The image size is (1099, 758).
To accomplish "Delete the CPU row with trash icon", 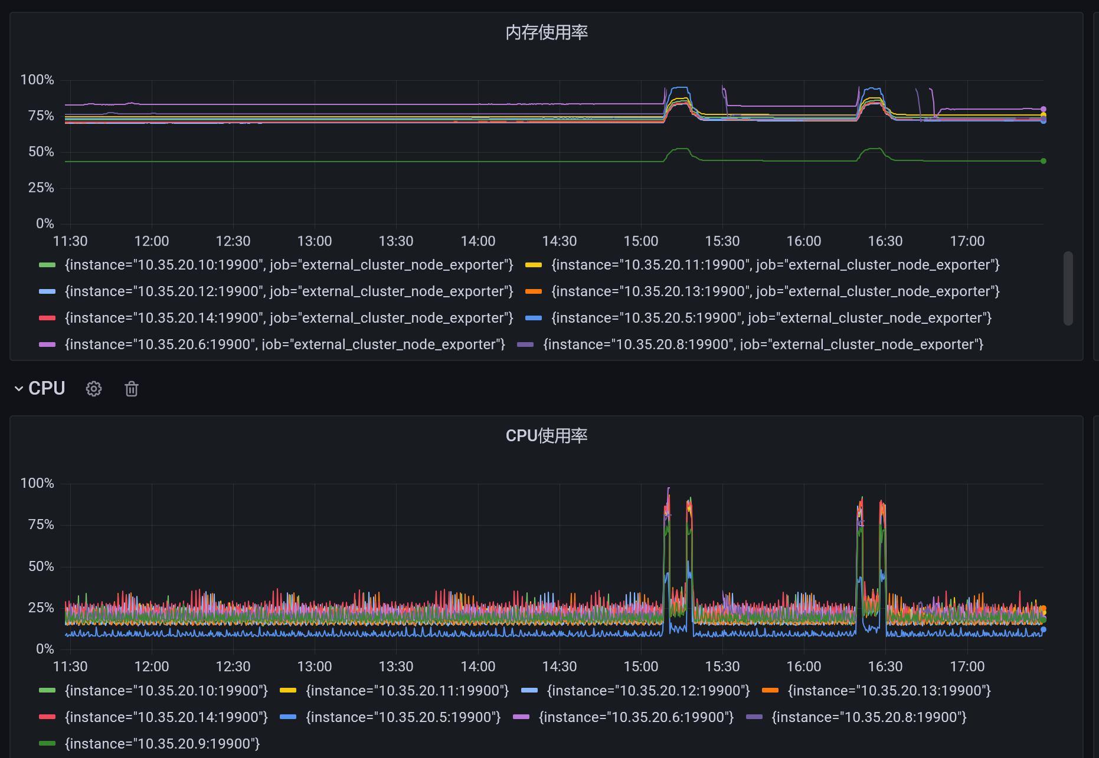I will coord(132,389).
